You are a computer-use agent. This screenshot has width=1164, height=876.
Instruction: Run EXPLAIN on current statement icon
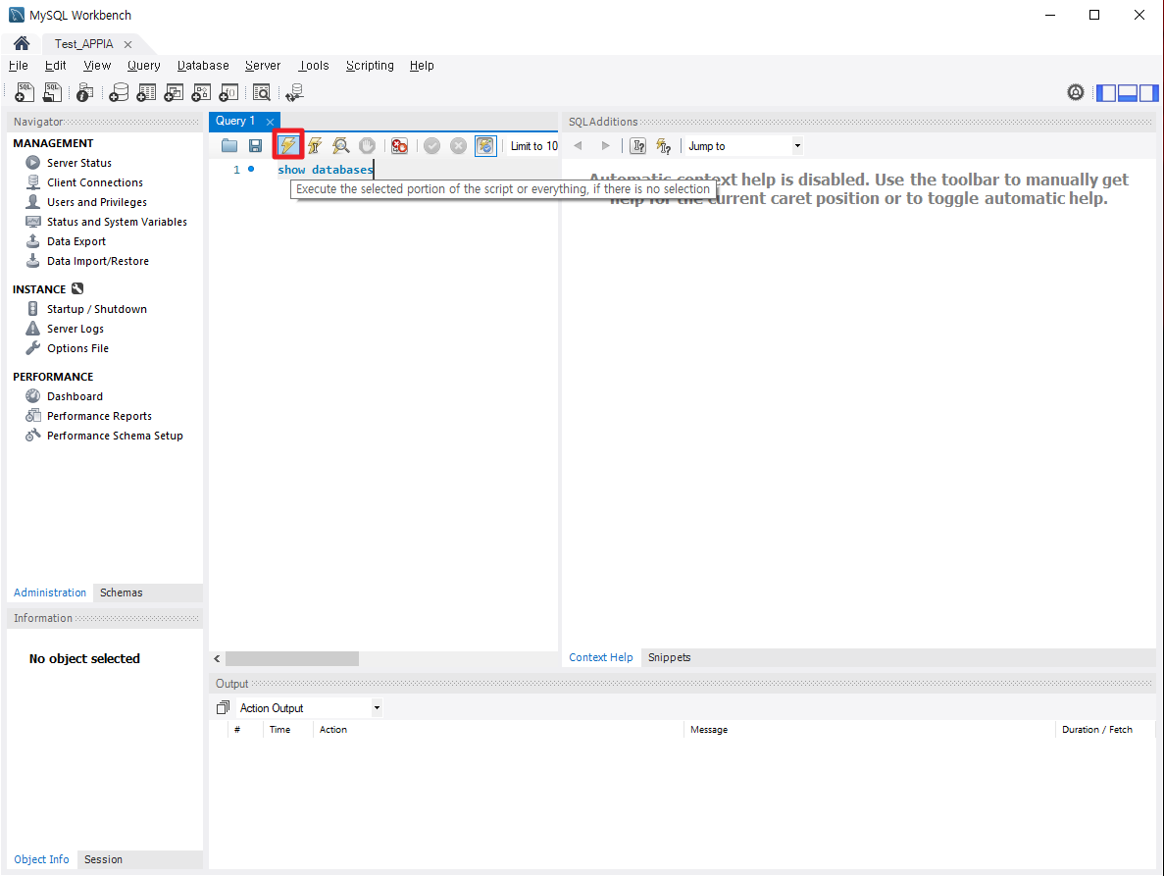pyautogui.click(x=340, y=145)
